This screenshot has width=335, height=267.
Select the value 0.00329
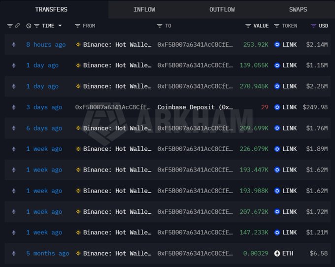[256, 253]
